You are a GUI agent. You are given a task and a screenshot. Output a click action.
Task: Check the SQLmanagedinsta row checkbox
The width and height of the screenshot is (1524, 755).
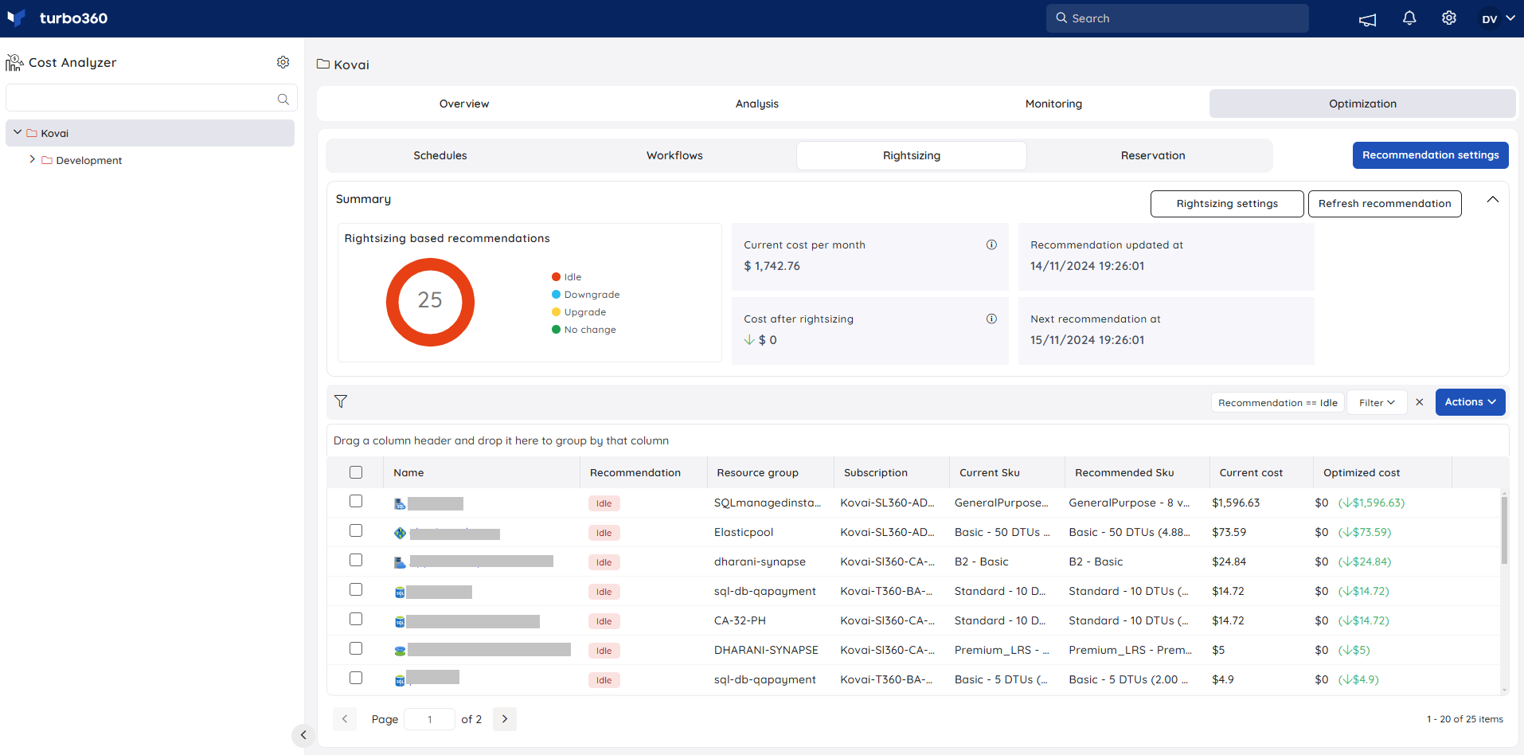point(356,501)
